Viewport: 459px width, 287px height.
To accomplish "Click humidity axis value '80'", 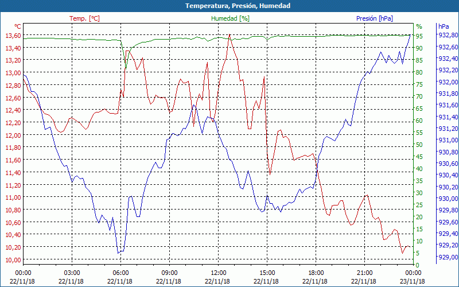I will [419, 72].
